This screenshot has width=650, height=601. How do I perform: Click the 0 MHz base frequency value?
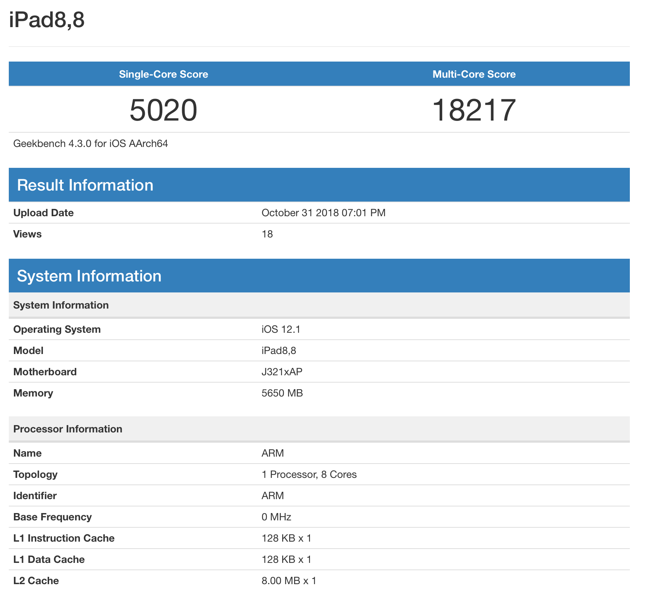point(276,517)
